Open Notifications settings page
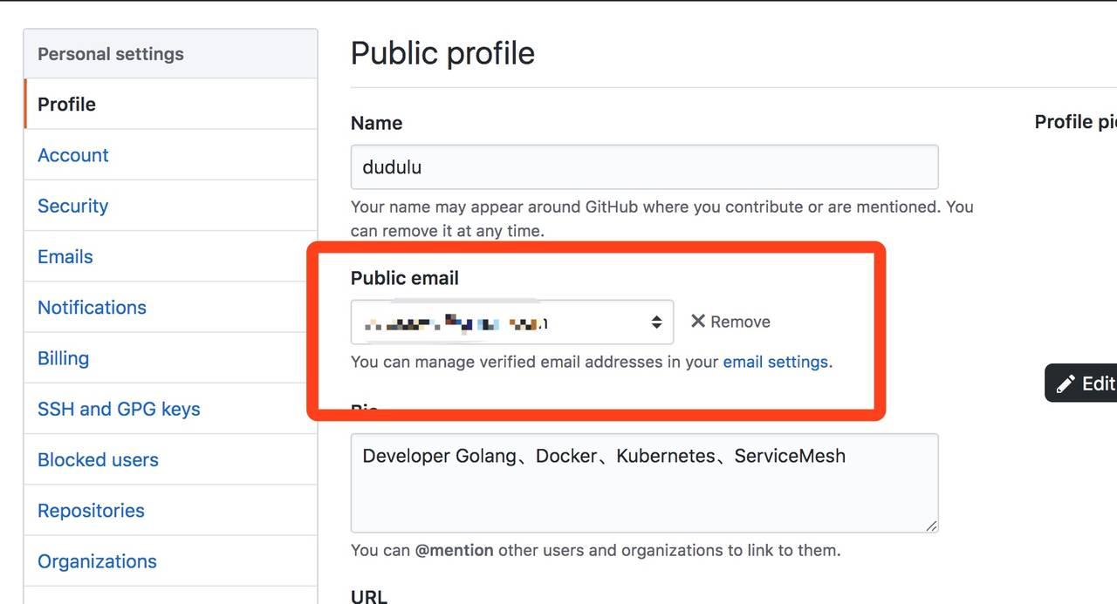The width and height of the screenshot is (1117, 604). click(92, 308)
